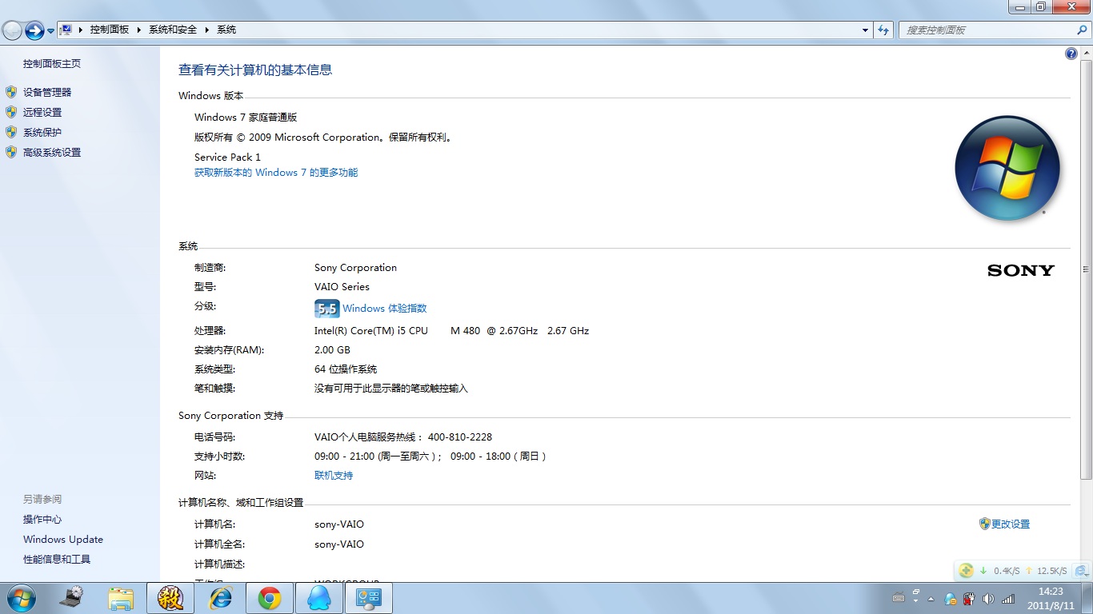This screenshot has height=614, width=1093.
Task: Open the laptop gear taskbar icon
Action: pyautogui.click(x=72, y=597)
